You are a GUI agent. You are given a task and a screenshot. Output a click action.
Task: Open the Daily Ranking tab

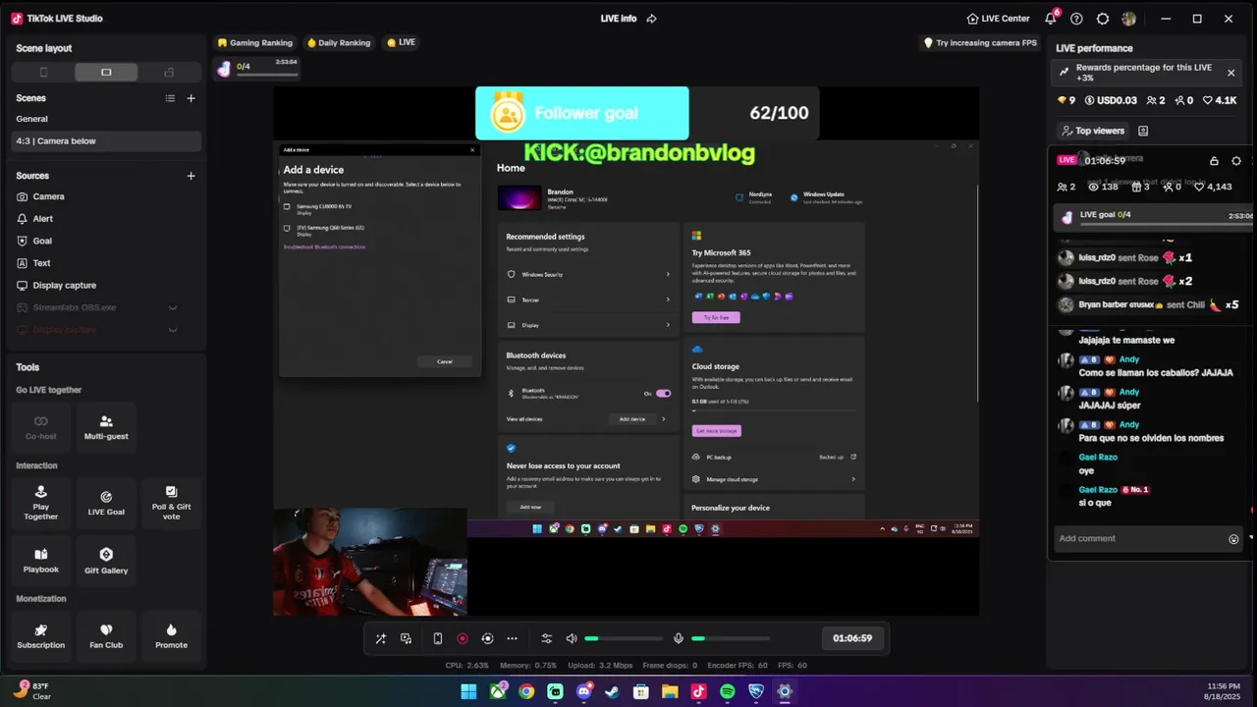339,43
